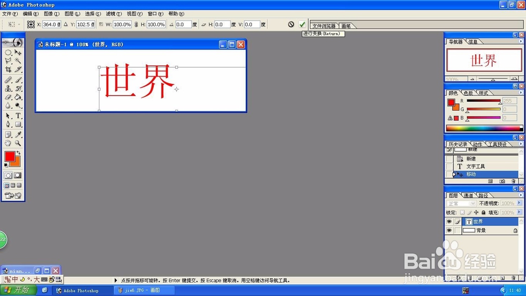Reset to default colors icon
The image size is (526, 296).
[x=6, y=165]
